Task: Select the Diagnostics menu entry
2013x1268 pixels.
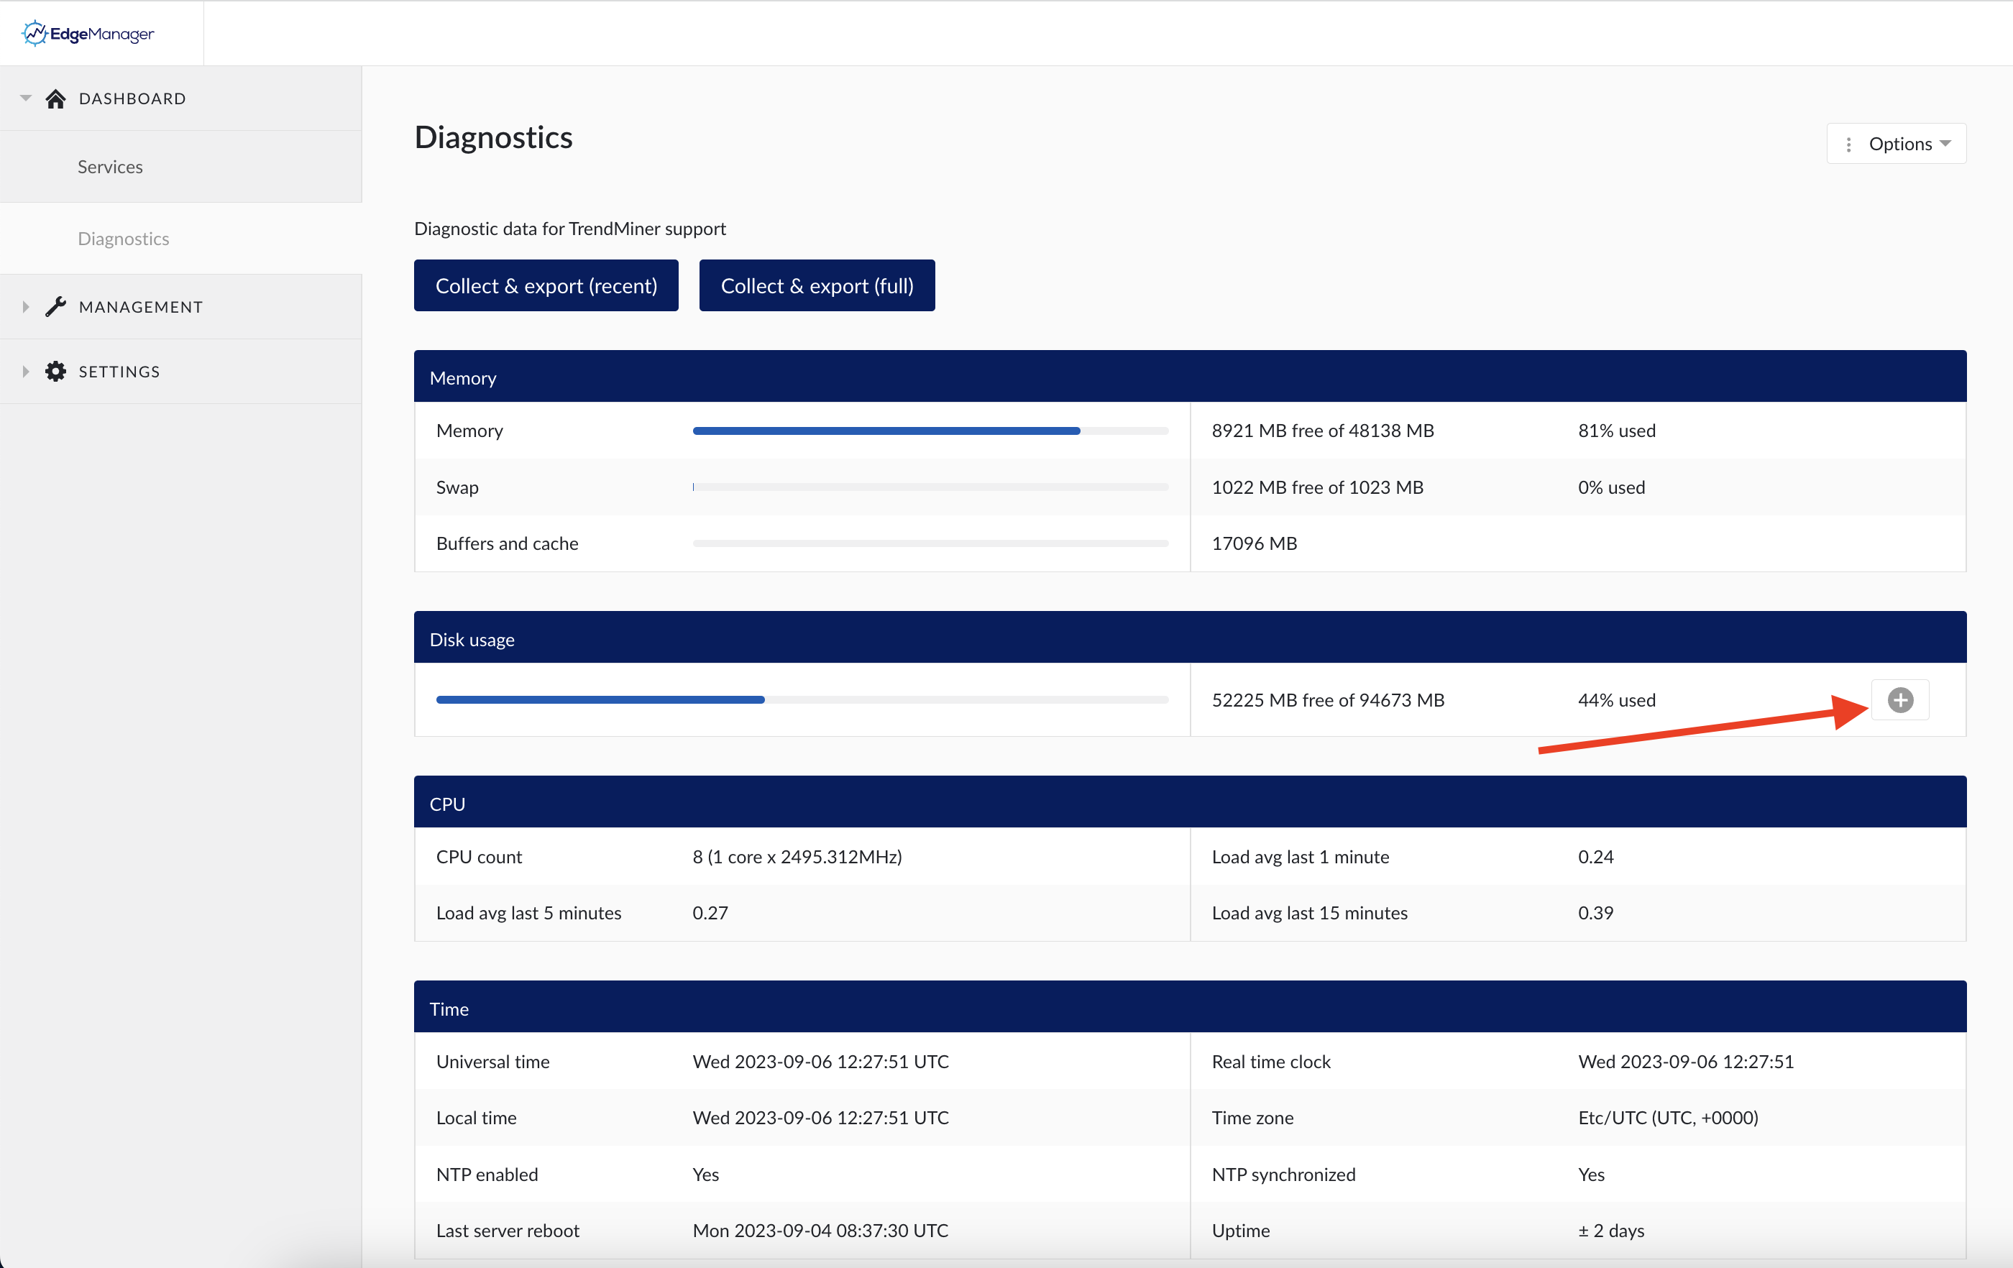Action: 123,238
